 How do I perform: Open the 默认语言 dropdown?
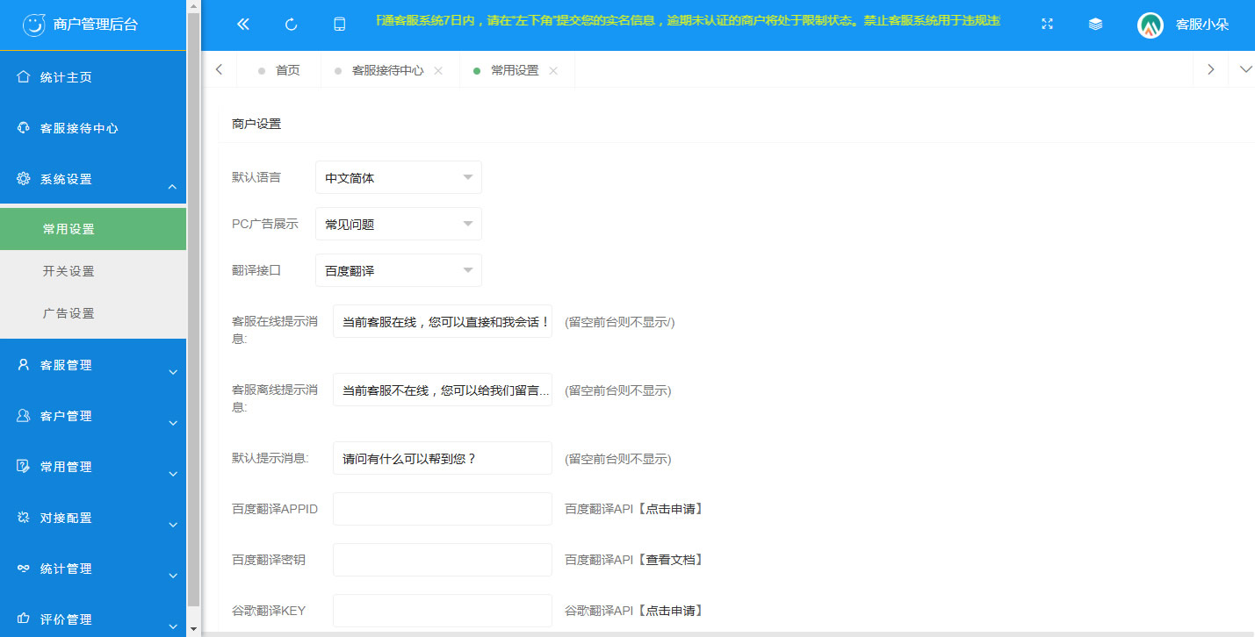[x=398, y=177]
